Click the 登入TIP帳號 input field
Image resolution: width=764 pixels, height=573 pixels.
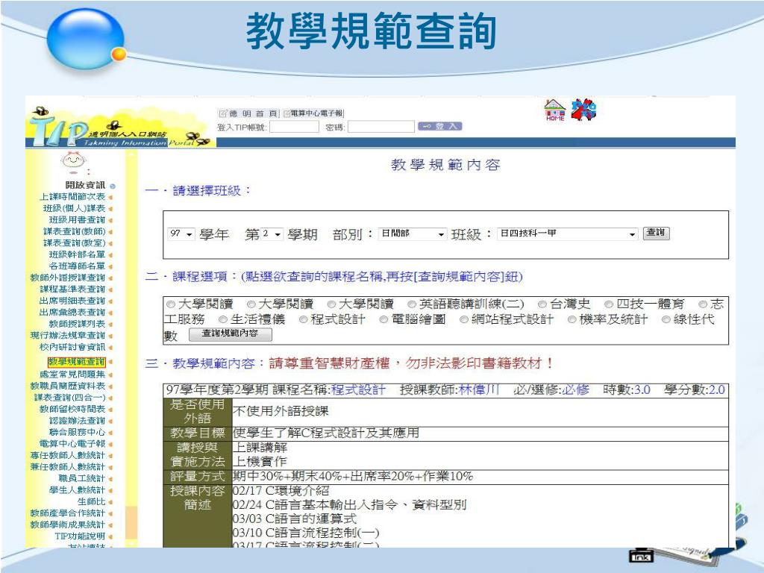pos(294,127)
